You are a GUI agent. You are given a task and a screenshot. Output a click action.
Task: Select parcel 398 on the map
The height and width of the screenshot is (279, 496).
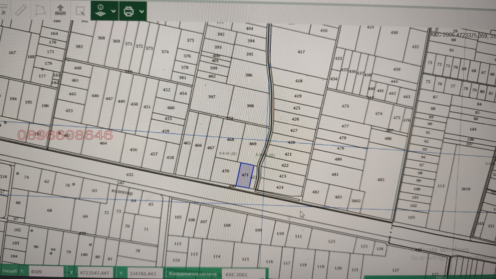(x=250, y=106)
